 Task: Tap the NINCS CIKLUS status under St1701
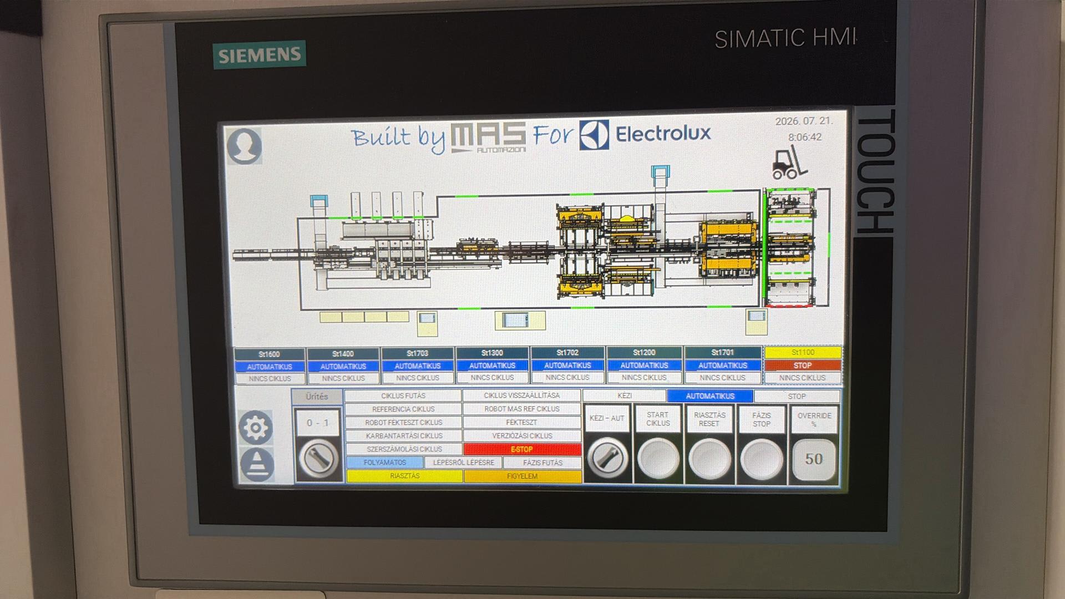coord(722,378)
